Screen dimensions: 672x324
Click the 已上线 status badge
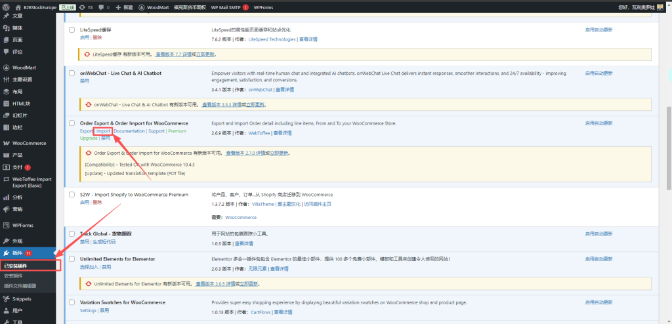point(68,7)
